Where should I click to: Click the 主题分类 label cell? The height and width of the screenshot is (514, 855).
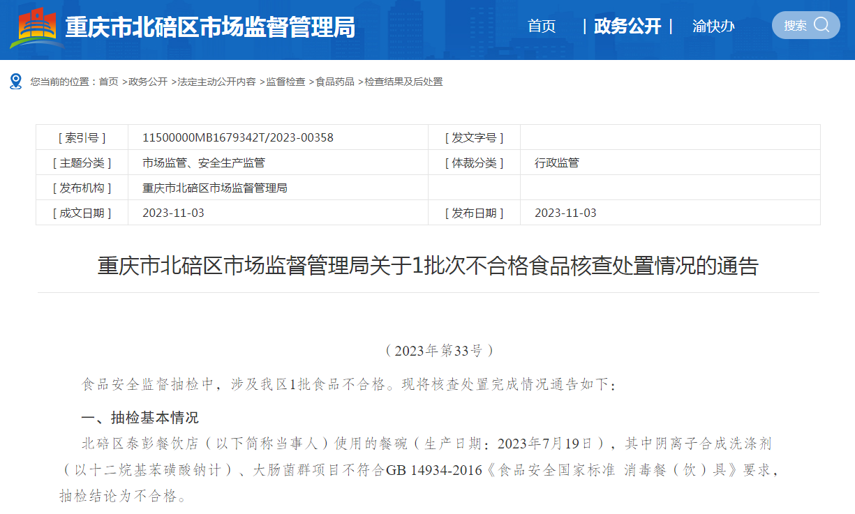tap(82, 162)
